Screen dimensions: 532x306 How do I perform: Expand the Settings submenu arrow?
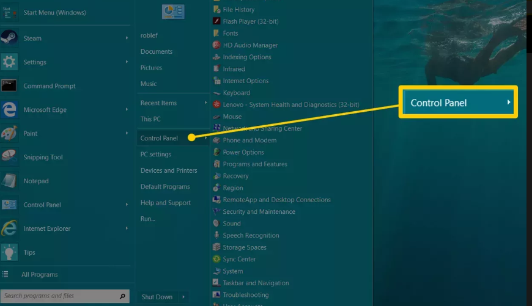coord(127,62)
